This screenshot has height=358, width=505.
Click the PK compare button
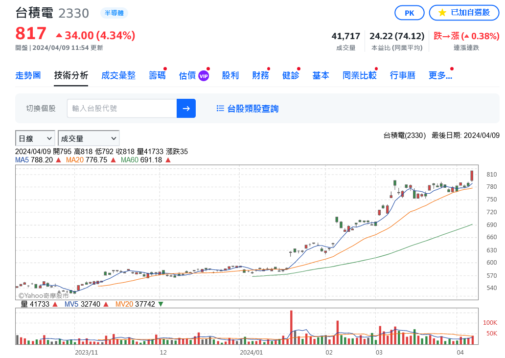pyautogui.click(x=410, y=13)
